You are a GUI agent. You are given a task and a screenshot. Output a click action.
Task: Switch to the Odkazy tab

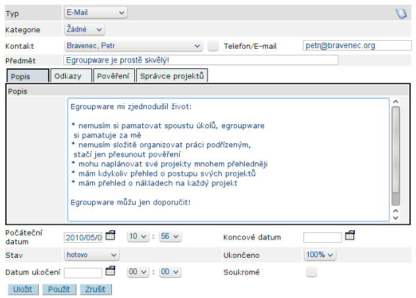coord(71,76)
